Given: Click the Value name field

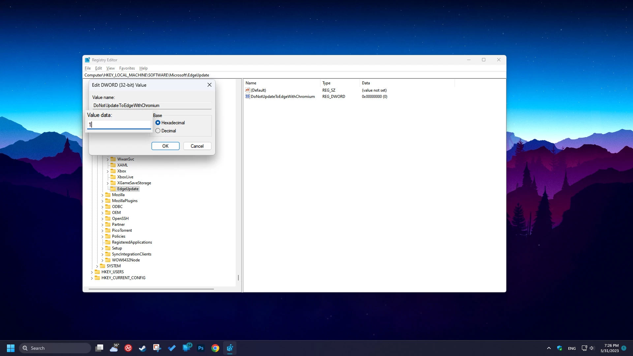Looking at the screenshot, I should coord(152,105).
